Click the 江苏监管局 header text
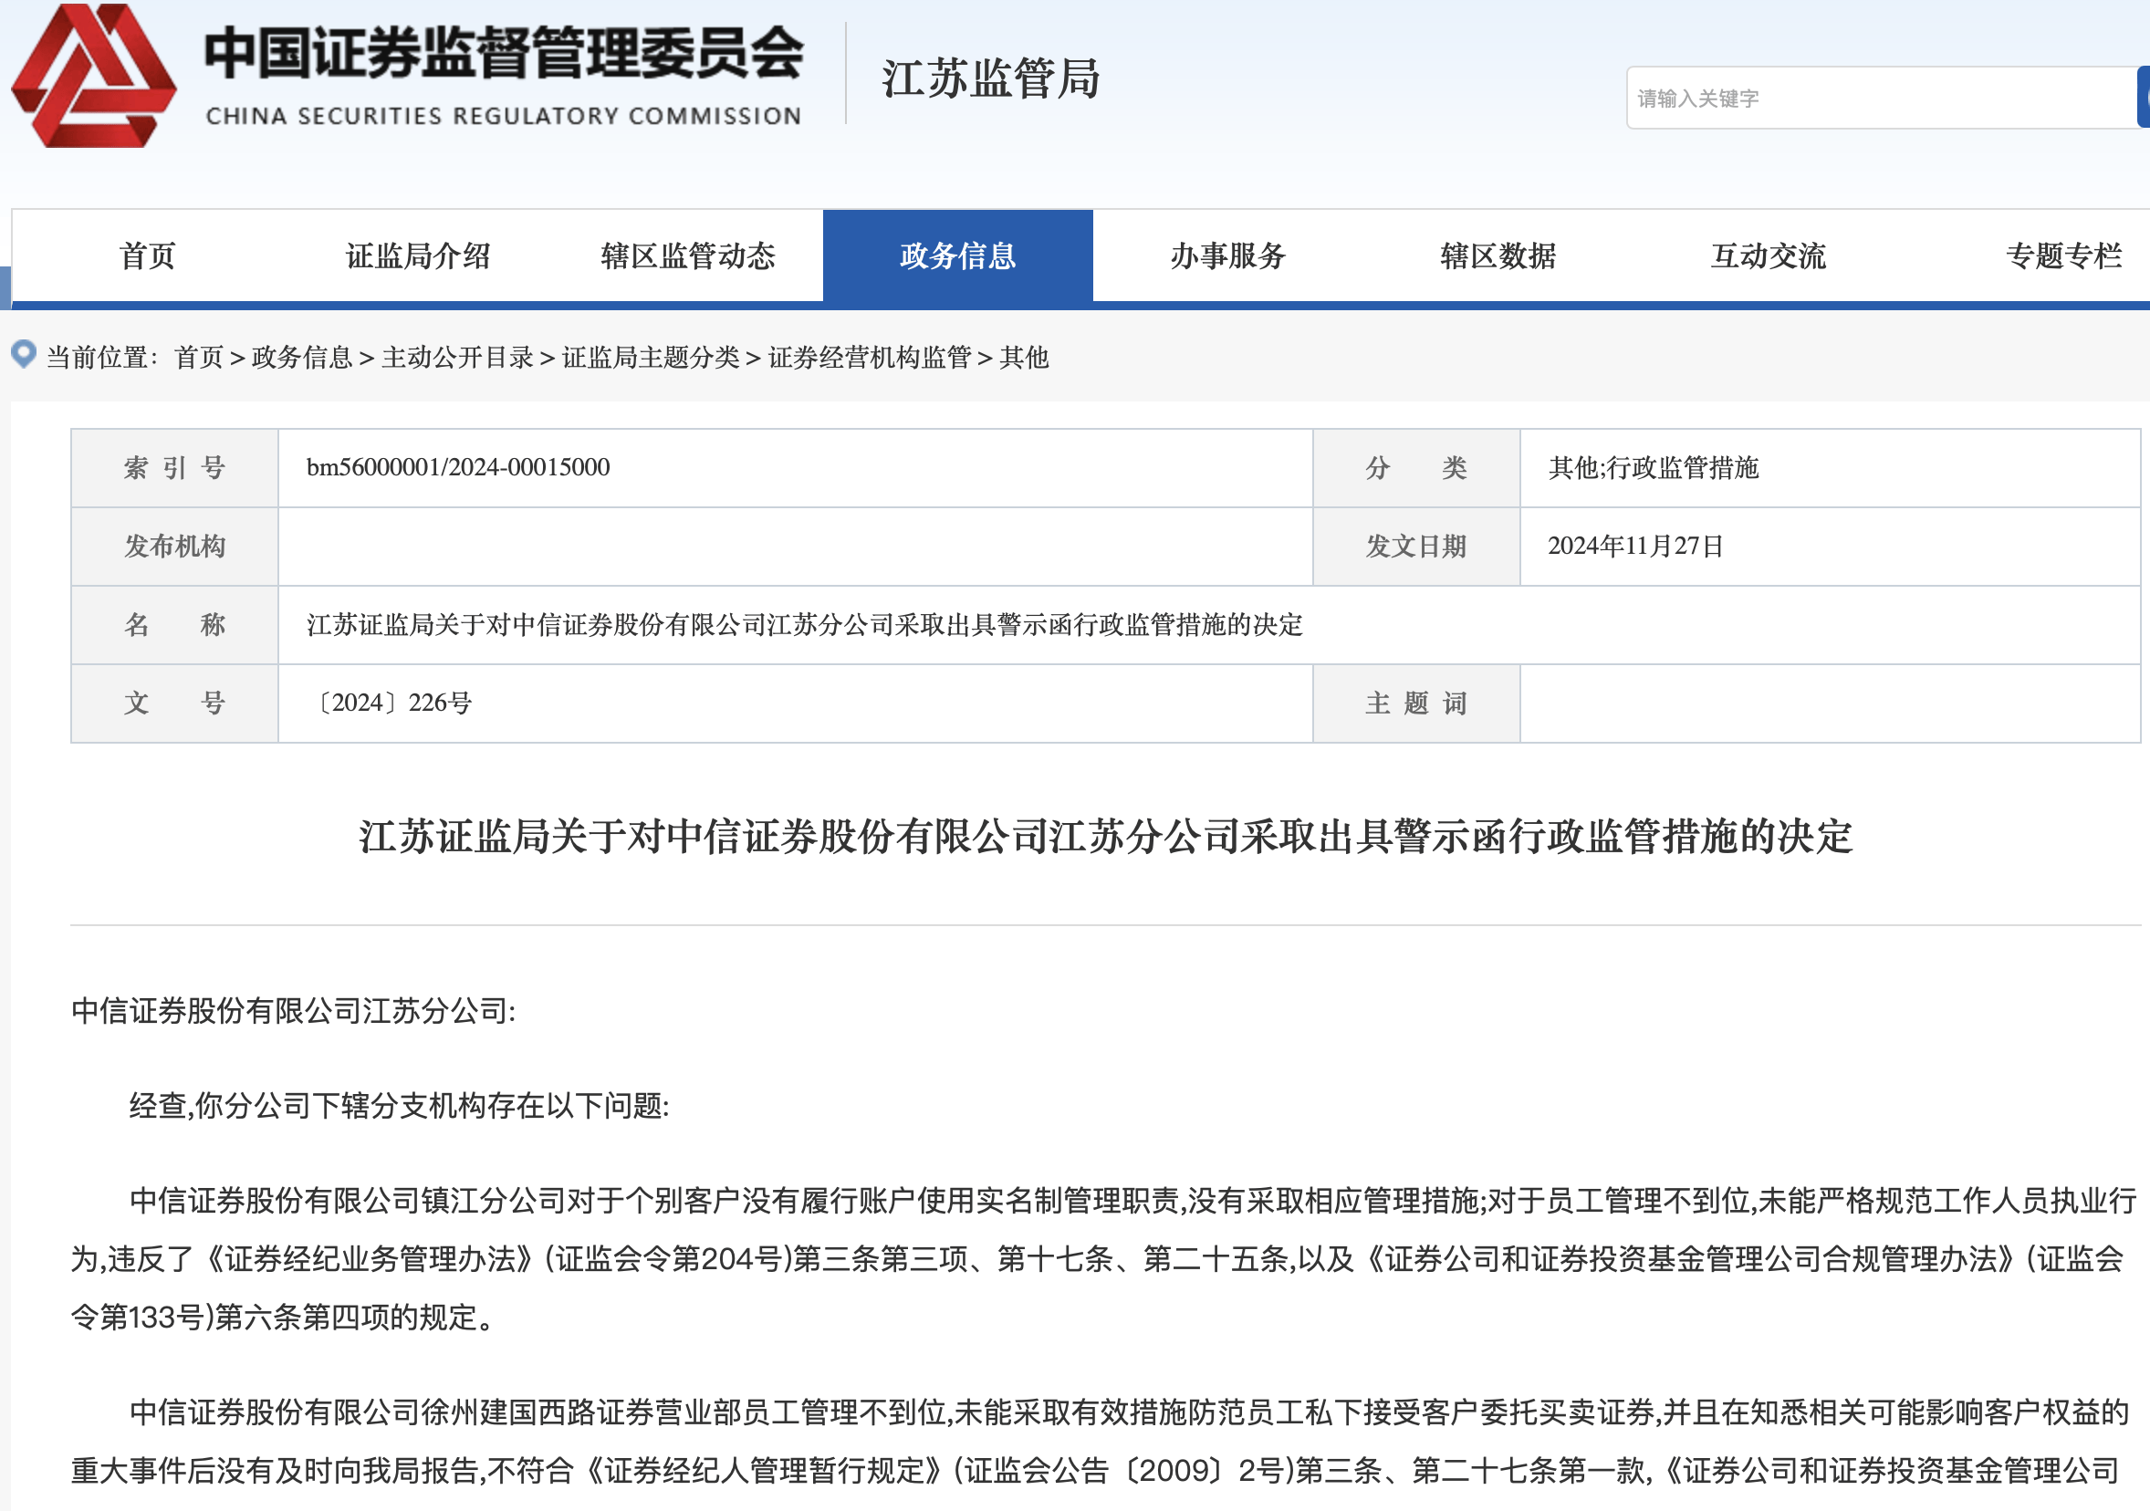The image size is (2150, 1511). pyautogui.click(x=991, y=78)
